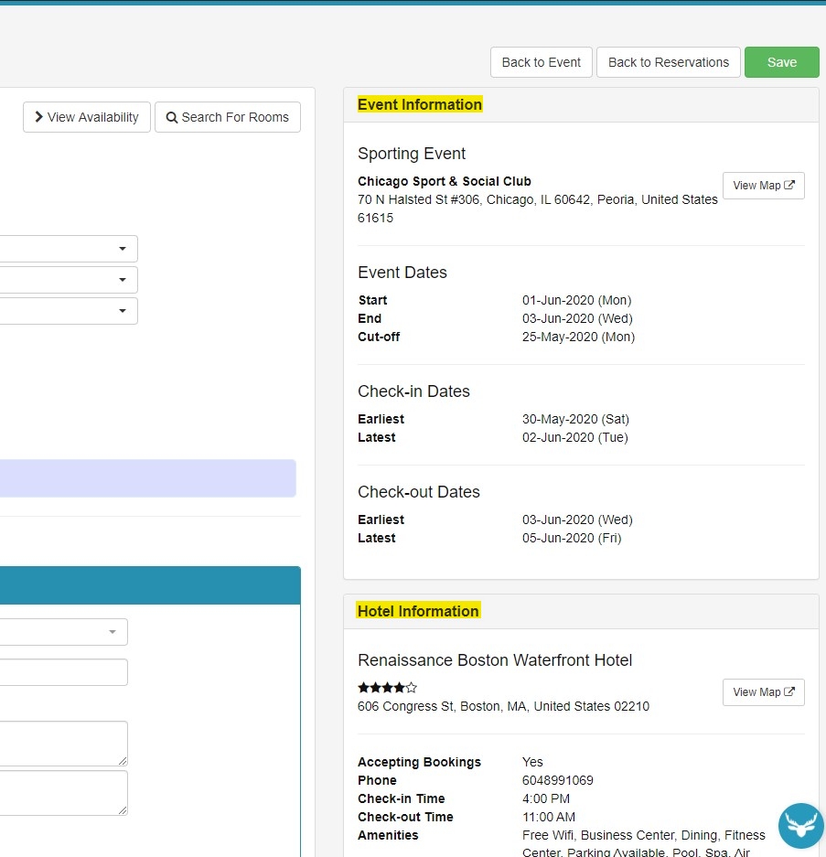The image size is (826, 857).
Task: Click the hotel star rating
Action: (x=387, y=688)
